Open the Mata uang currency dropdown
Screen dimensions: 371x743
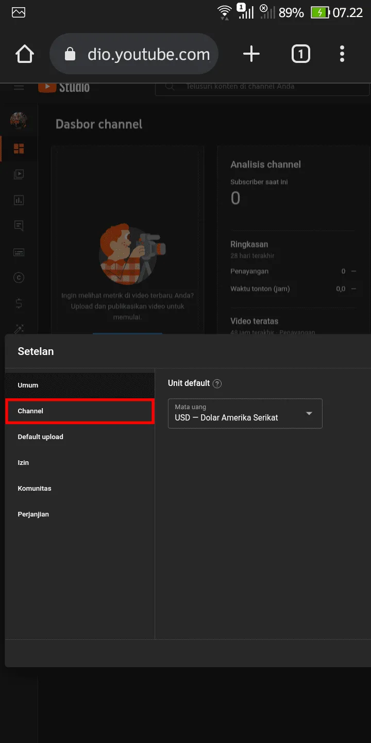[x=245, y=413]
